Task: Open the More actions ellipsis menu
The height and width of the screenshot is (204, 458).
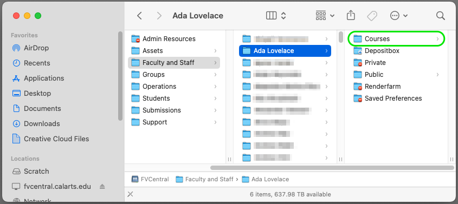Action: pyautogui.click(x=399, y=16)
